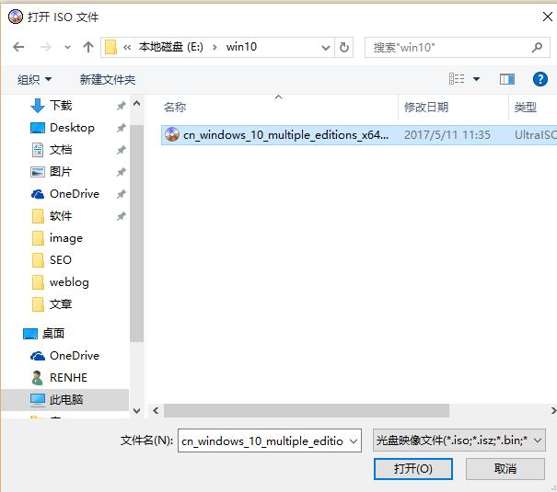Click the UltraISO dialog title icon

pos(16,17)
